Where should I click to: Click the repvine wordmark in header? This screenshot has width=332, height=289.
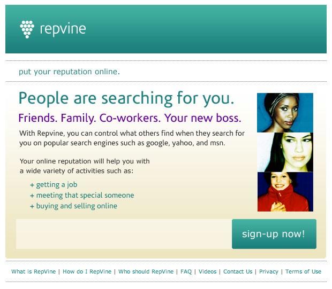coord(63,29)
